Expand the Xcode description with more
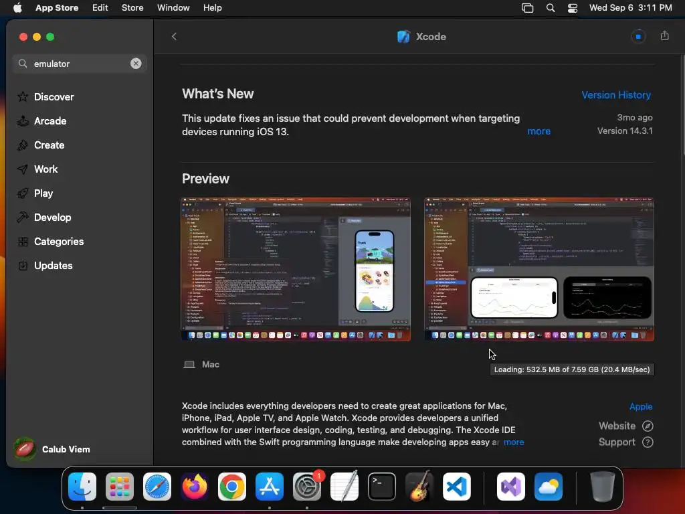The width and height of the screenshot is (685, 514). pos(514,442)
